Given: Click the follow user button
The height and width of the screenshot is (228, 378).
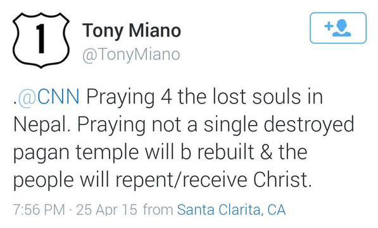Looking at the screenshot, I should pos(338,28).
